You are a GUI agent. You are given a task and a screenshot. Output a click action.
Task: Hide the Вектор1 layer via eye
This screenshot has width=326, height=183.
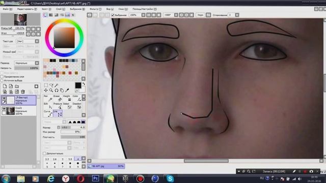[4, 98]
